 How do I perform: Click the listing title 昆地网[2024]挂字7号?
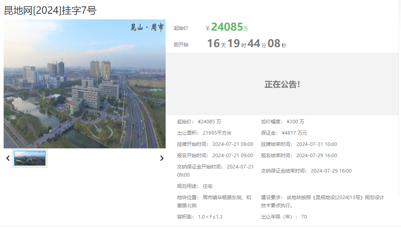50,10
